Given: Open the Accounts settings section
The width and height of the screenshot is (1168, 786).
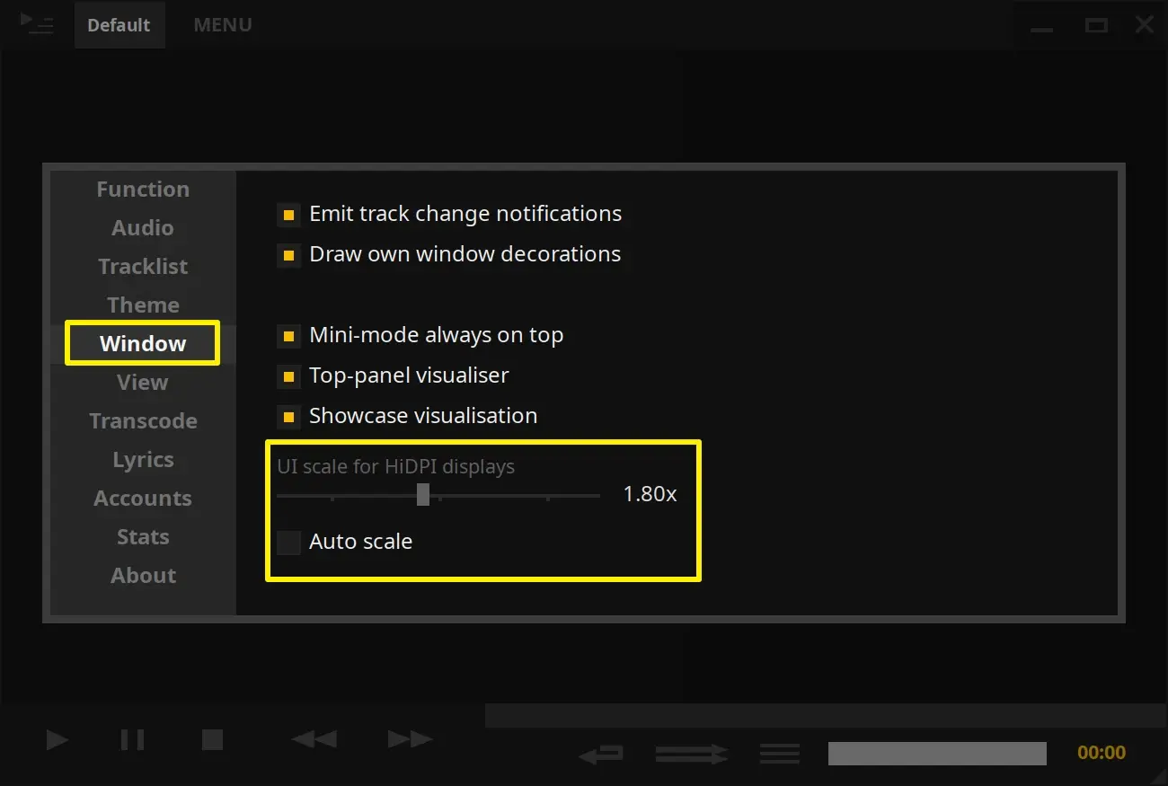Looking at the screenshot, I should (143, 499).
